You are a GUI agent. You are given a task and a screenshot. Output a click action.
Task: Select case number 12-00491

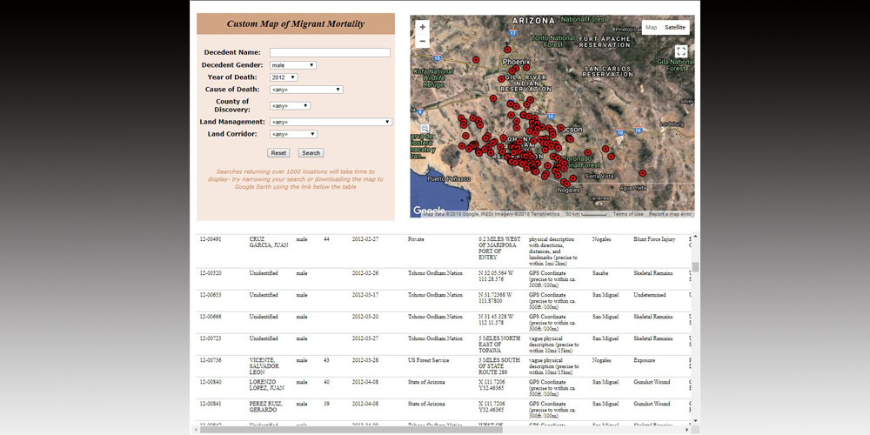(211, 239)
